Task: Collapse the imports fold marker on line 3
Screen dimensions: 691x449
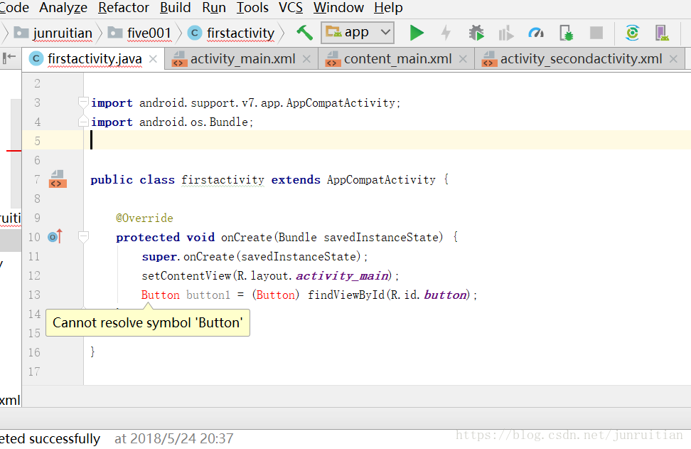Action: [83, 102]
